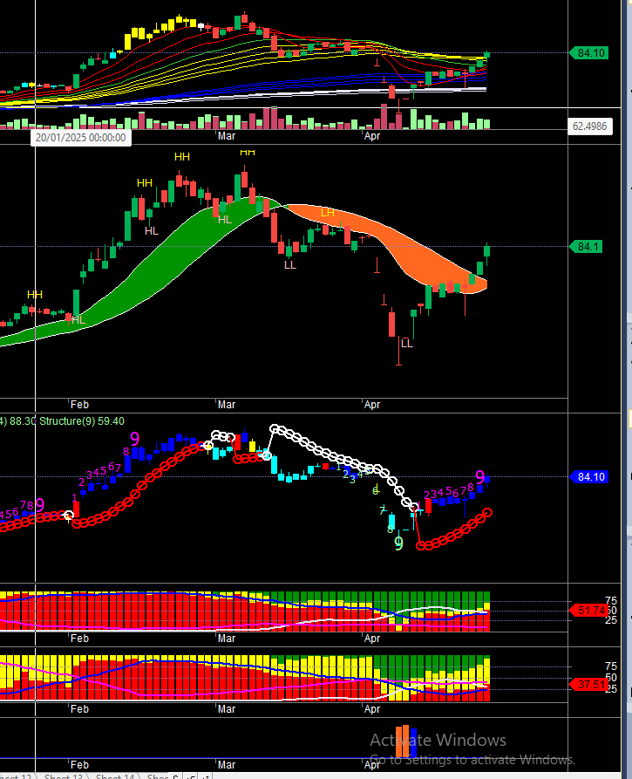632x779 pixels.
Task: Click the Apr label on the top pane axis
Action: (372, 135)
